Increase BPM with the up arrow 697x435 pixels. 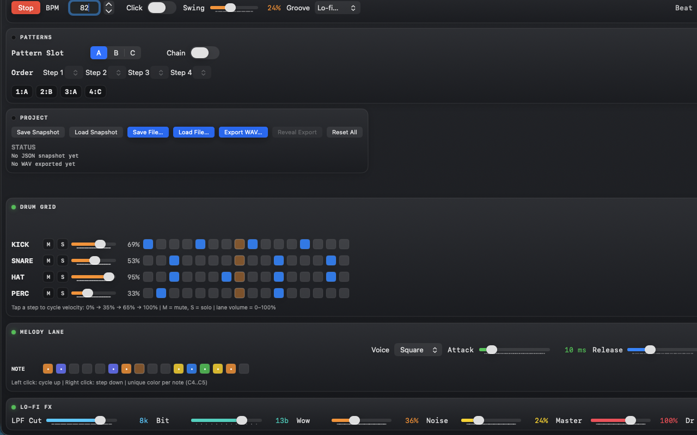click(x=109, y=4)
